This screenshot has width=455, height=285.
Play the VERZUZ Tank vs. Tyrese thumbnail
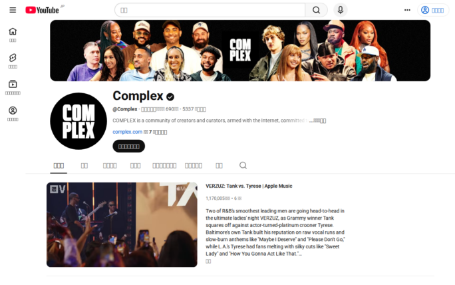pos(122,224)
